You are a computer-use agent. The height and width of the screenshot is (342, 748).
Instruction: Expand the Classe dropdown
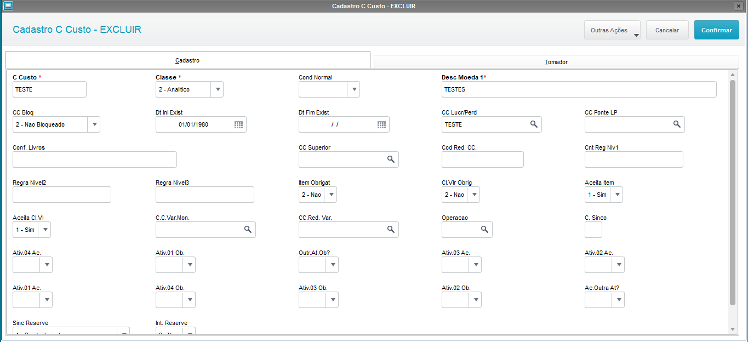pyautogui.click(x=217, y=89)
